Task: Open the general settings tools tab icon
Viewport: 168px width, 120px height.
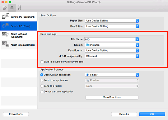Action: [x=20, y=7]
